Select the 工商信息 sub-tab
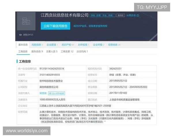The height and width of the screenshot is (138, 173). tap(23, 51)
